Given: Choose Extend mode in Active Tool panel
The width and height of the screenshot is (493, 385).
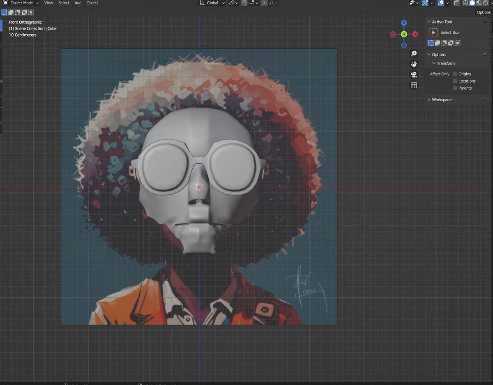Looking at the screenshot, I should [x=438, y=43].
